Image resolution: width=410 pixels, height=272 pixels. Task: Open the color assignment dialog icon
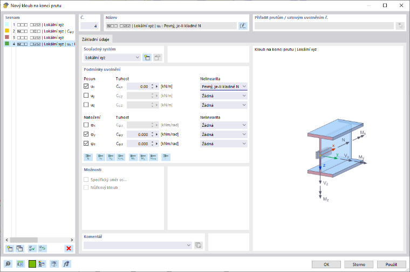(x=42, y=264)
